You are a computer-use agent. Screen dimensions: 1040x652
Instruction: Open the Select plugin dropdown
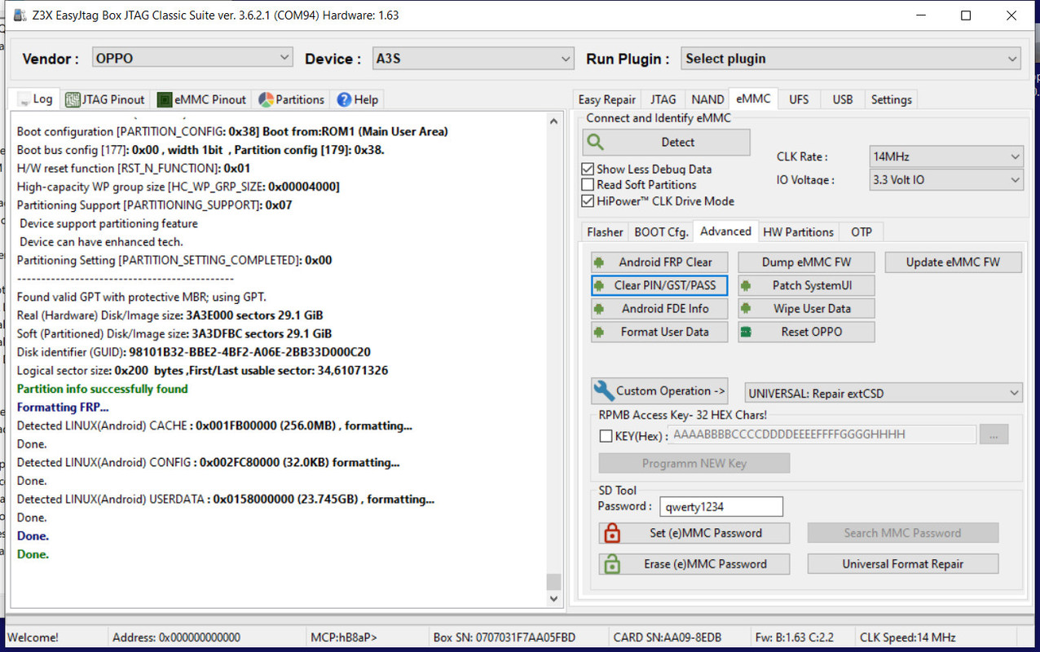851,58
